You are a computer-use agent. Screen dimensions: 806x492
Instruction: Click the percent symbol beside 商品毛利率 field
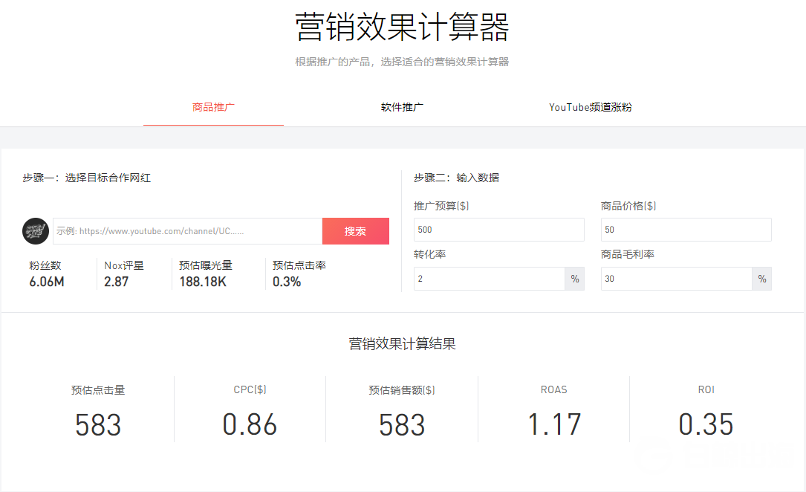(761, 278)
